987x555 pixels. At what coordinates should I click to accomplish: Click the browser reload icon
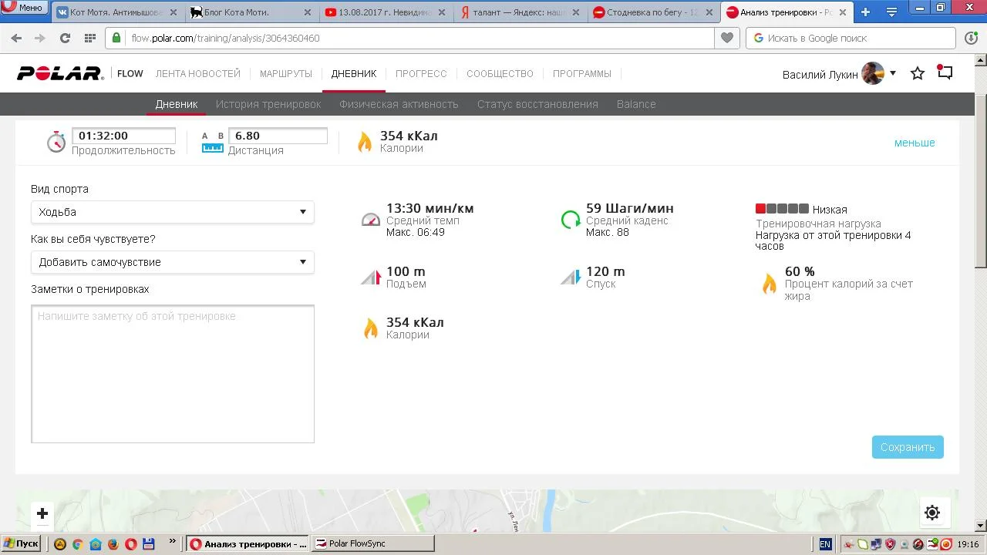[65, 38]
